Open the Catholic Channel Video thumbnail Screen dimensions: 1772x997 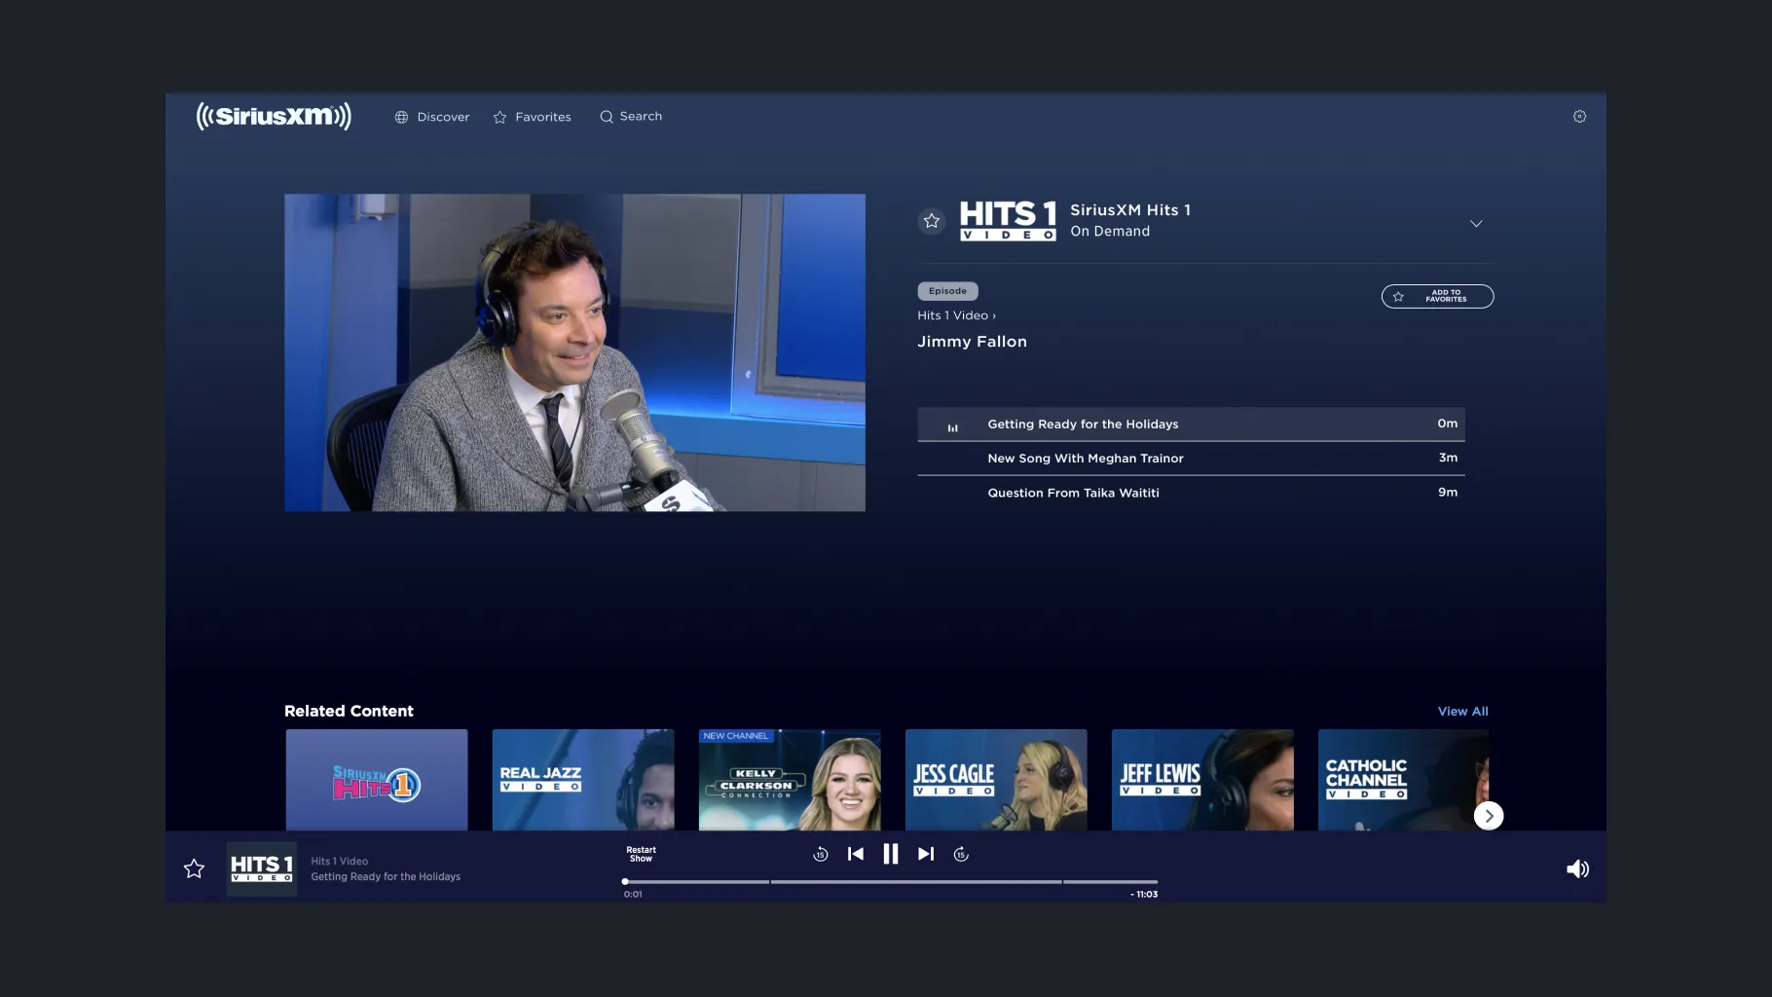(x=1403, y=780)
